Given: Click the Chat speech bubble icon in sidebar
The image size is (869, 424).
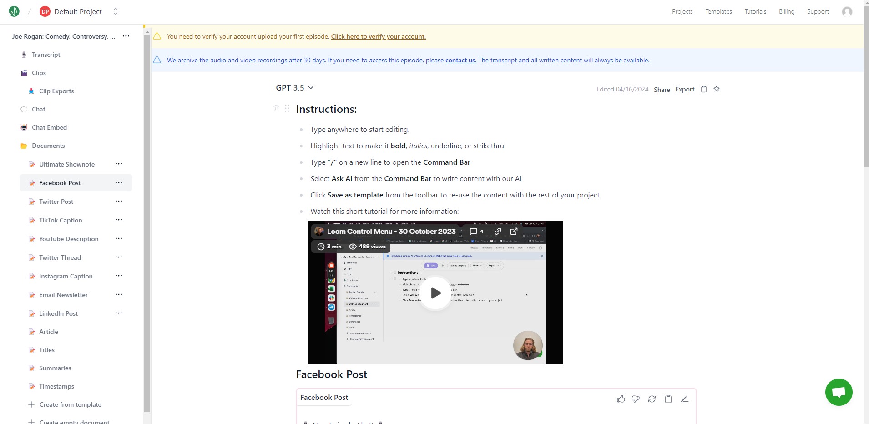Looking at the screenshot, I should click(24, 109).
